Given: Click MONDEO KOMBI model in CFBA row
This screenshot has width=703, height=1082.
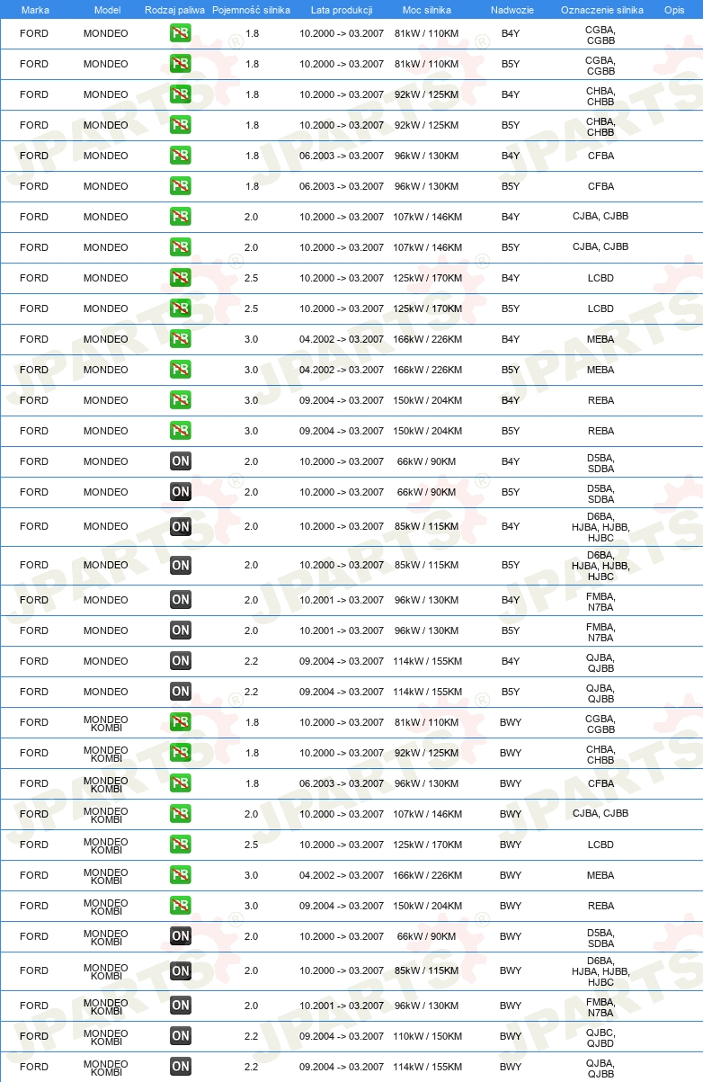Looking at the screenshot, I should [106, 784].
